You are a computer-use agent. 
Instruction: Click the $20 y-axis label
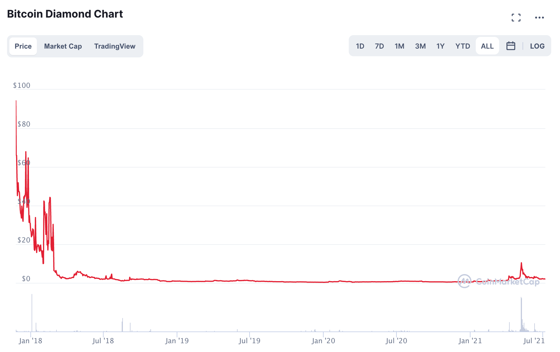tap(24, 240)
